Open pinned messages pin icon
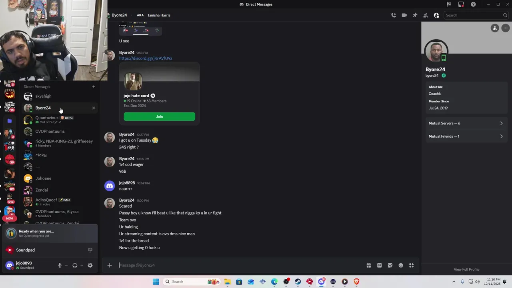Viewport: 512px width, 288px height. coord(415,15)
